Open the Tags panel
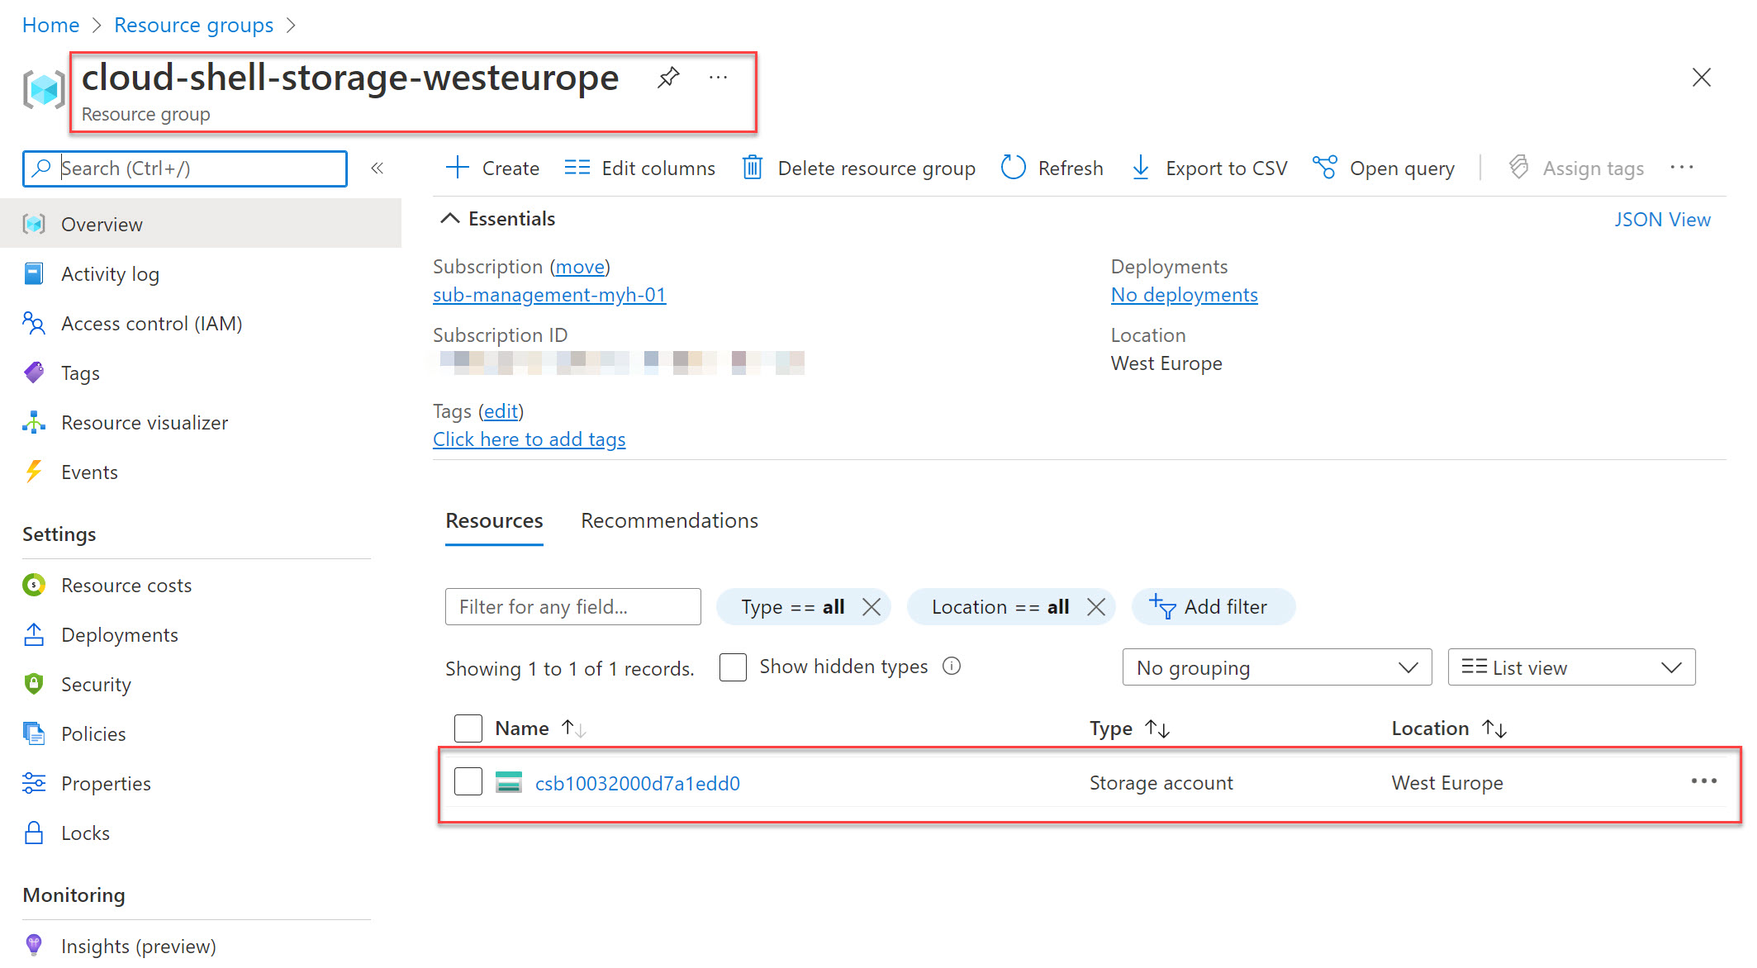Viewport: 1757px width, 968px height. click(x=79, y=372)
